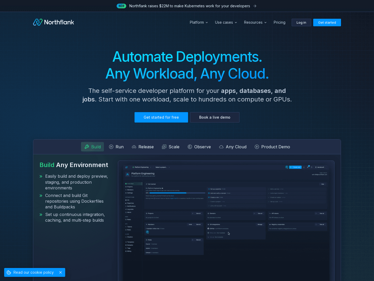Open the $22M funding announcement arrow
Screen dimensions: 374x281
pyautogui.click(x=255, y=6)
